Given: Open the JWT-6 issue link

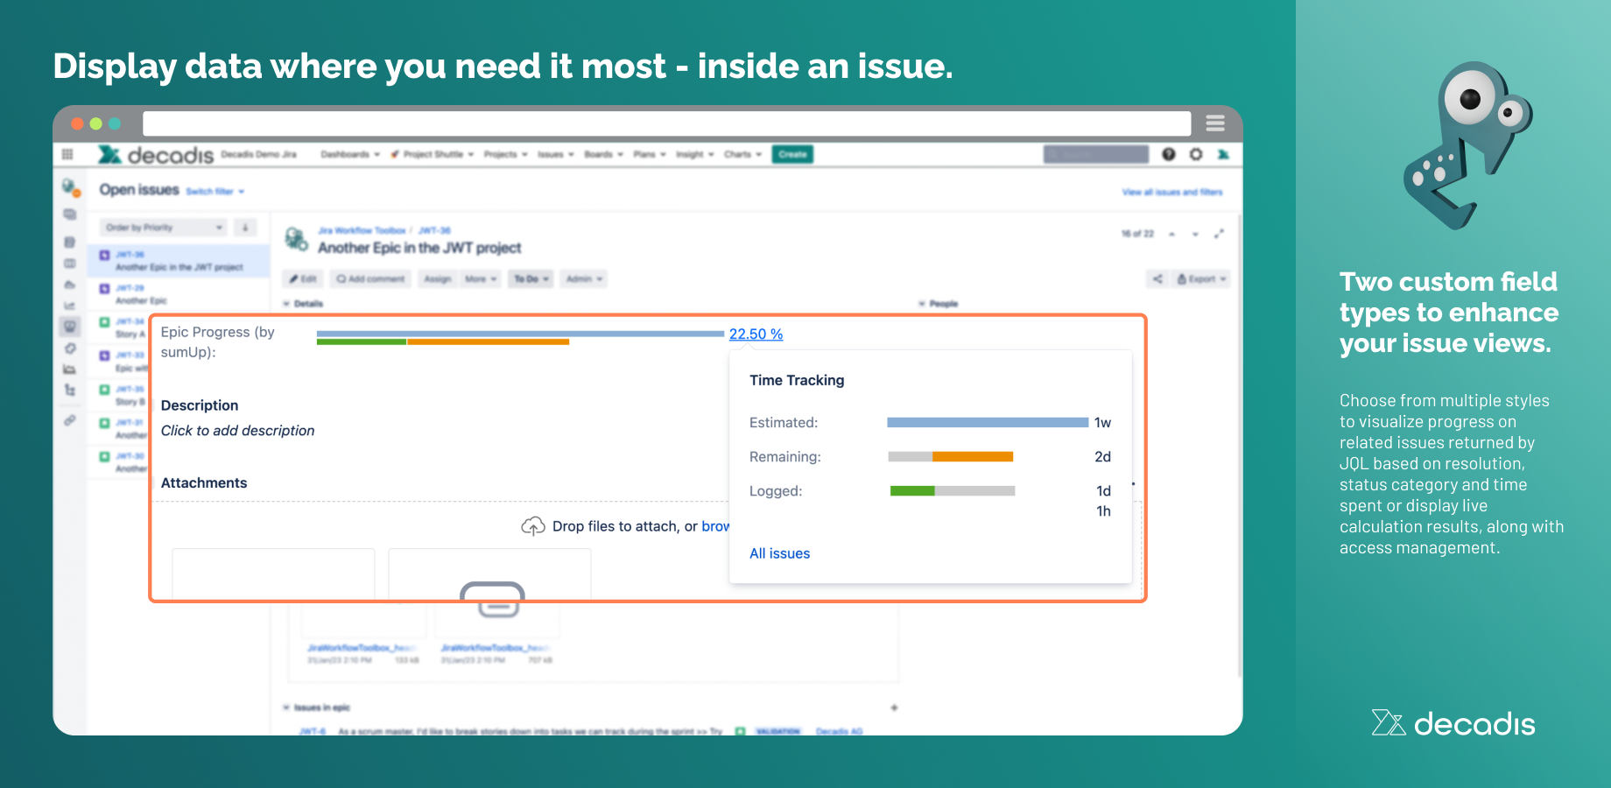Looking at the screenshot, I should point(313,731).
